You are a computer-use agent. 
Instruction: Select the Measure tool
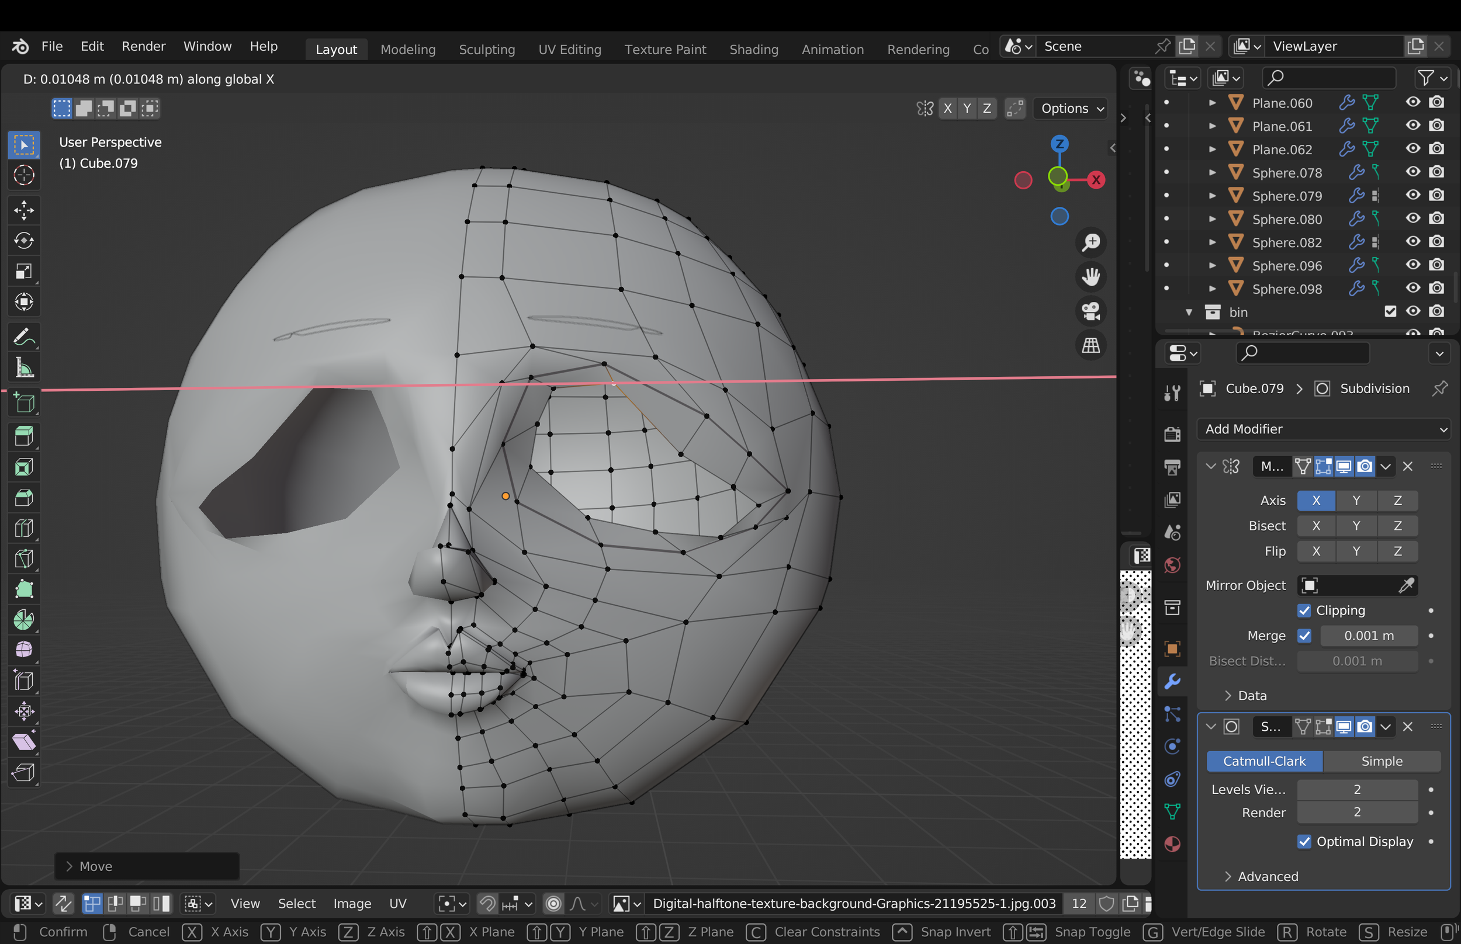click(x=24, y=368)
